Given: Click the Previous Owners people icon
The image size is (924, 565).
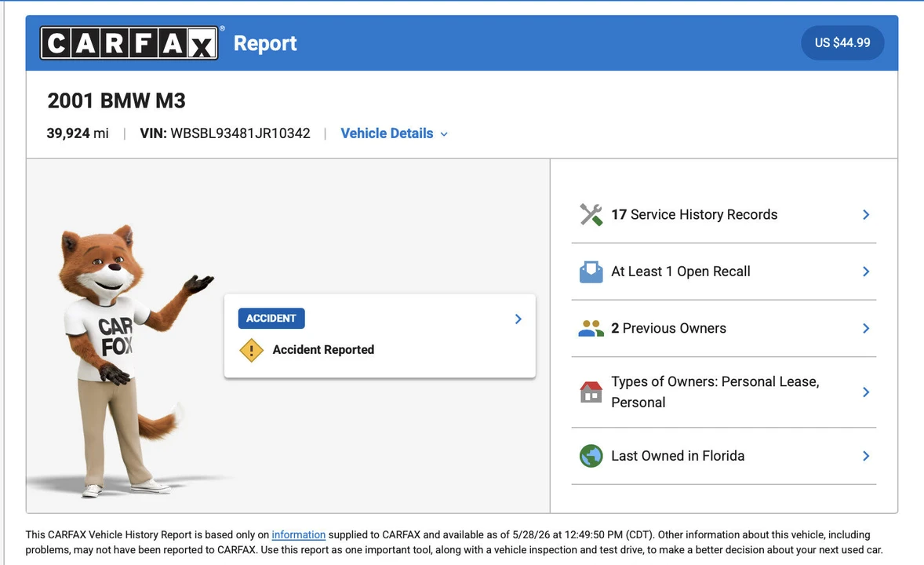Looking at the screenshot, I should [591, 329].
